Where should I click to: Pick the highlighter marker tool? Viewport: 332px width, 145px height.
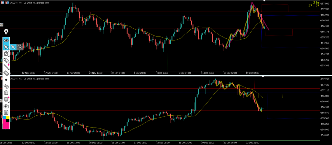[6, 61]
